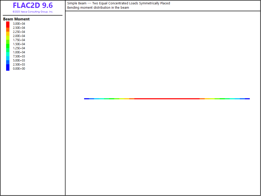Click the dark blue left end of beam
This screenshot has height=196, width=261.
(86, 99)
